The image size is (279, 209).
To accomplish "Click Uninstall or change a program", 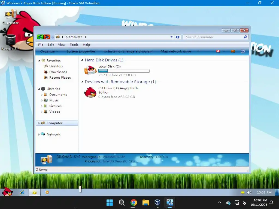I will tap(128, 51).
